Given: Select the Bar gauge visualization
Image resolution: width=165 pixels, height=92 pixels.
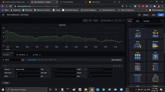Looking at the screenshot, I should point(155,45).
